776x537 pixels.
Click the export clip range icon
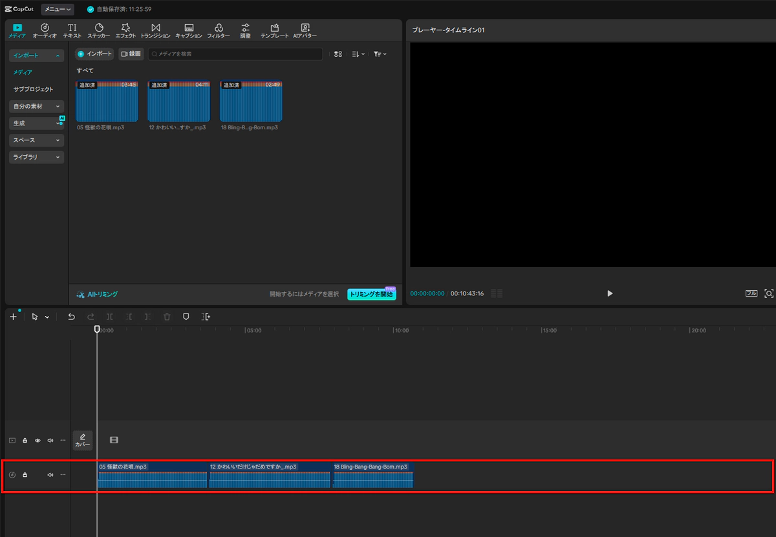tap(206, 317)
